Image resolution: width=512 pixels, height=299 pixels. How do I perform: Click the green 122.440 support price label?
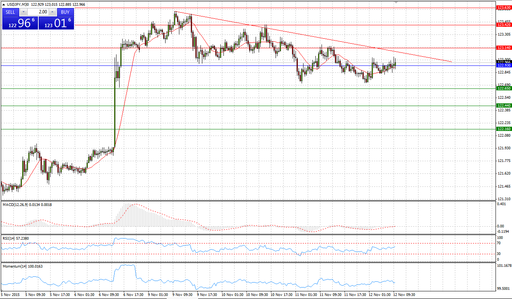[504, 105]
